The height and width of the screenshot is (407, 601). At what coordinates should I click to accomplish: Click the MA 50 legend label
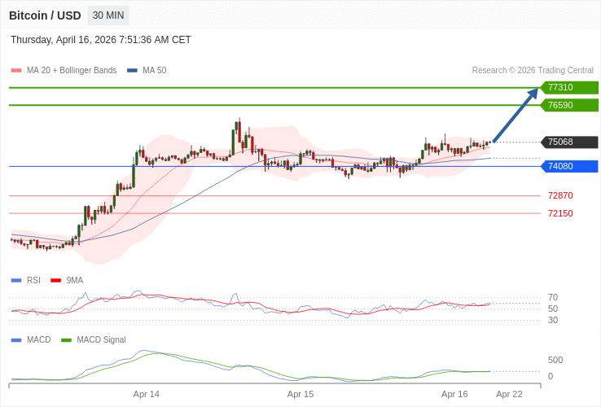click(155, 71)
